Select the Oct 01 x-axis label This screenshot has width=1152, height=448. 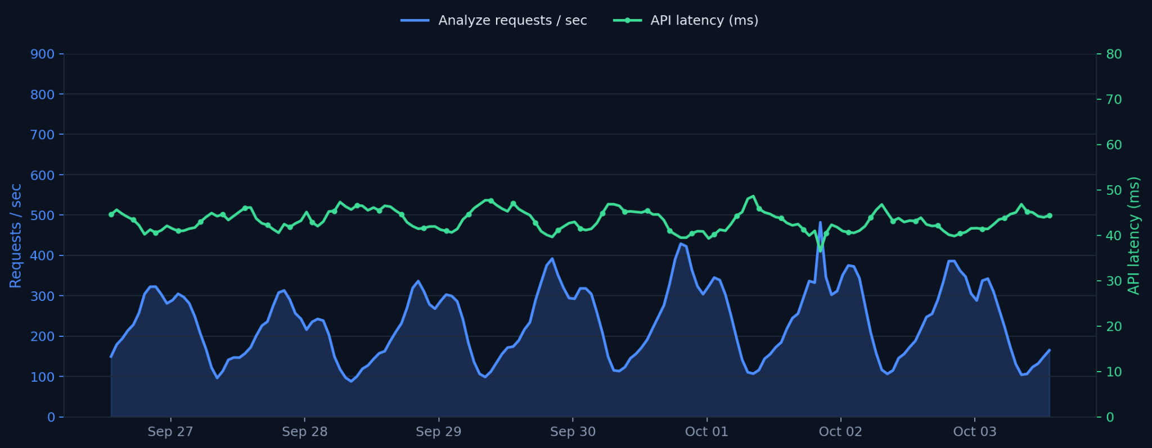click(706, 432)
